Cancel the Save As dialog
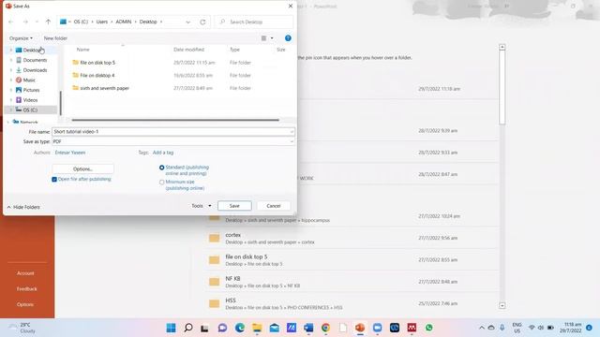600x337 pixels. pos(274,206)
